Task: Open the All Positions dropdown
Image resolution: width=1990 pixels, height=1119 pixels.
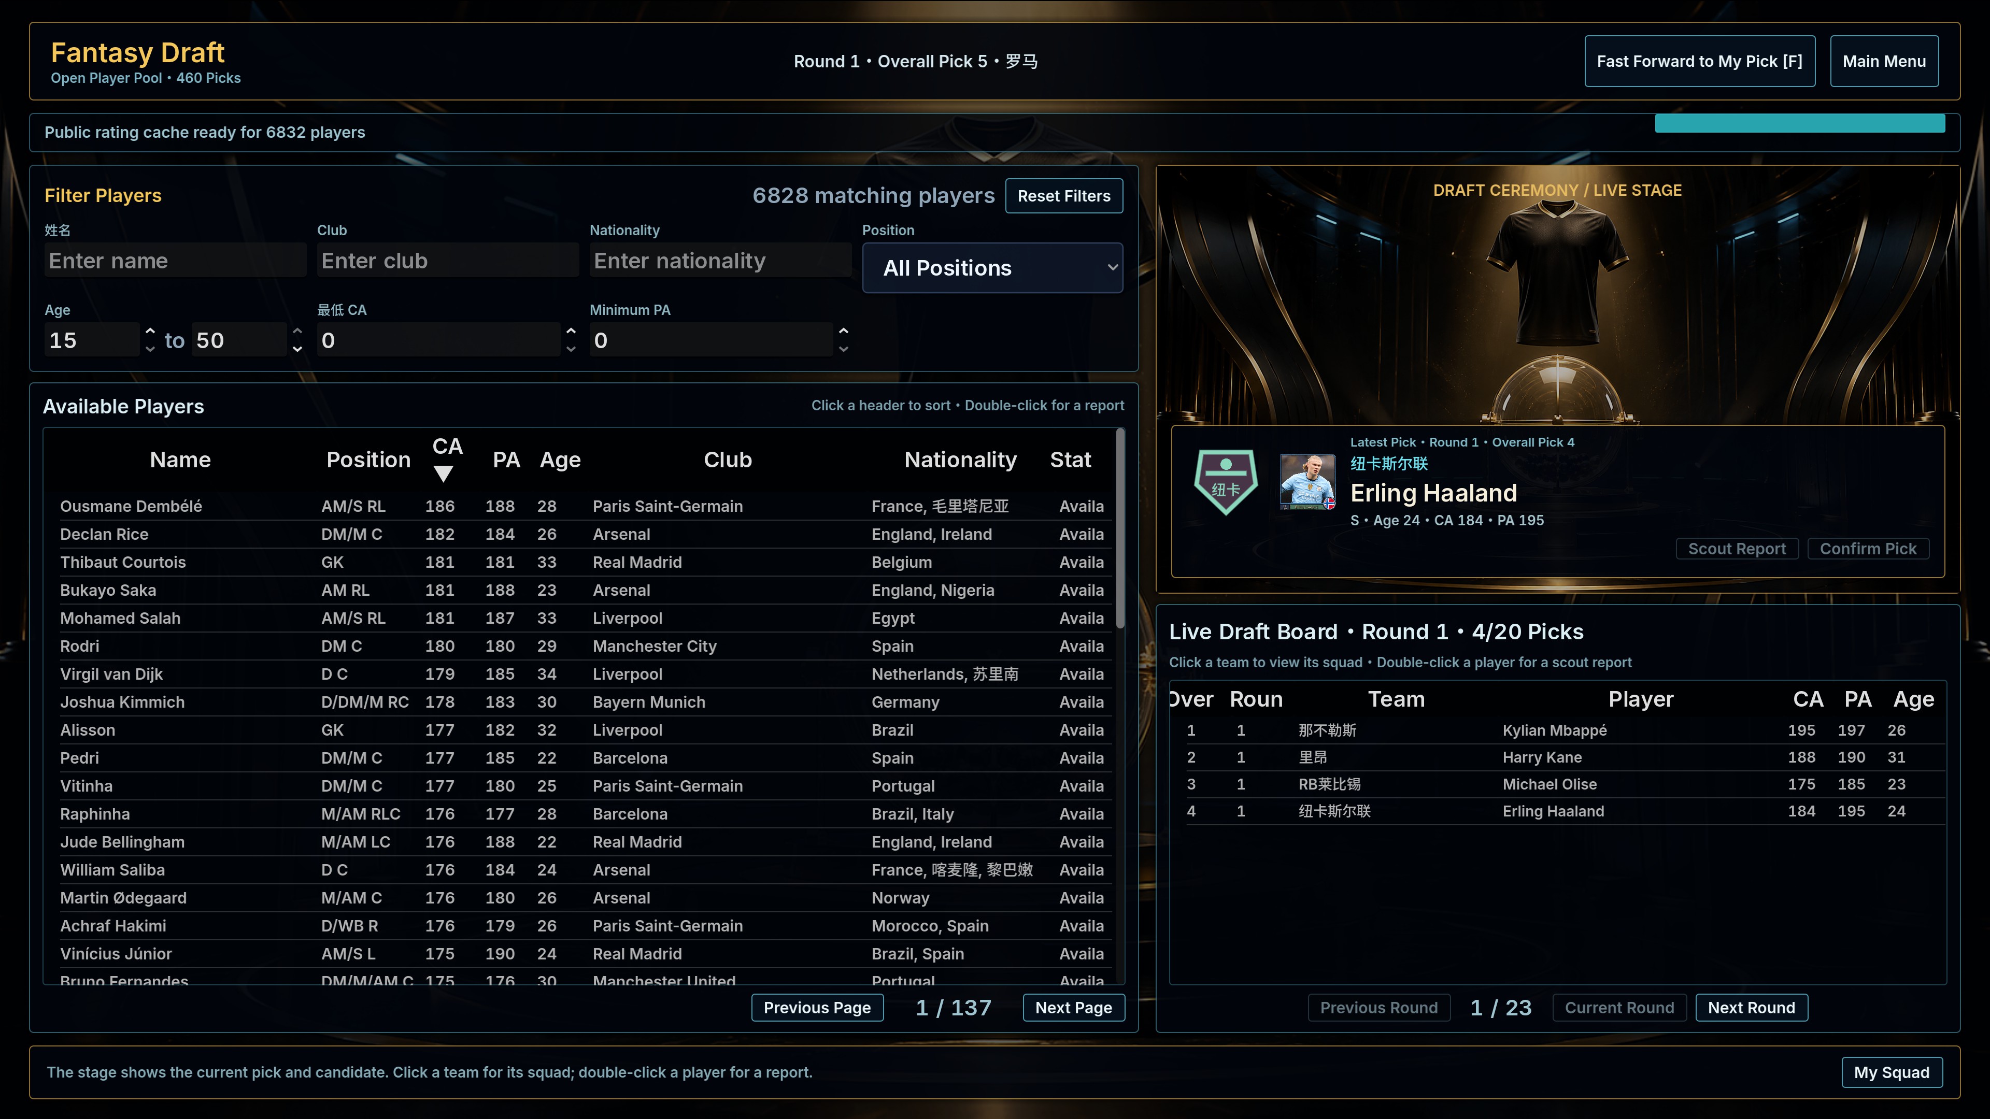Action: click(992, 268)
